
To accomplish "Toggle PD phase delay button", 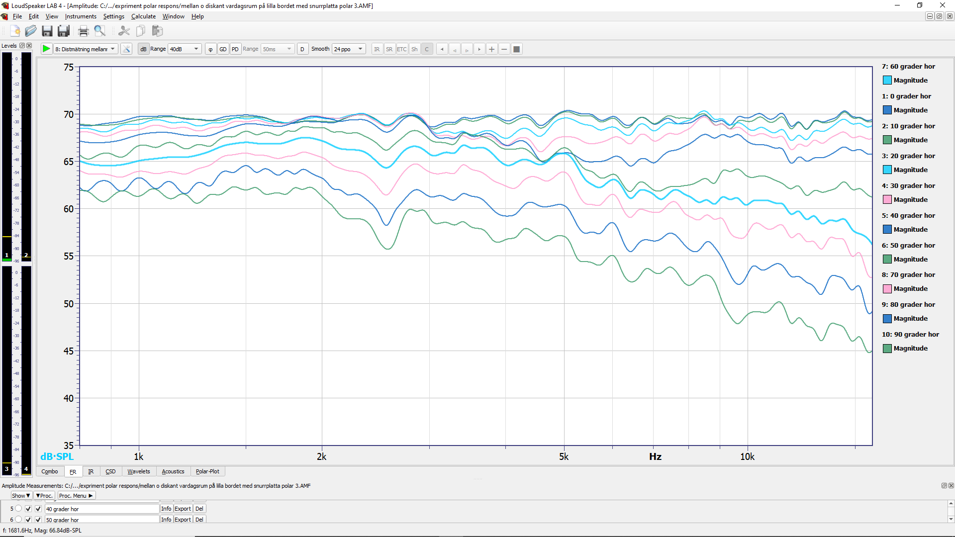I will point(235,49).
